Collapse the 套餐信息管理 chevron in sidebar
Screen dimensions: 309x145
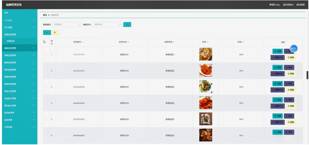(x=34, y=34)
